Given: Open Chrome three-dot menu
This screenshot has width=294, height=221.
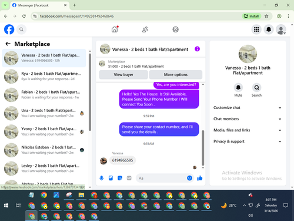Looking at the screenshot, I should 288,16.
